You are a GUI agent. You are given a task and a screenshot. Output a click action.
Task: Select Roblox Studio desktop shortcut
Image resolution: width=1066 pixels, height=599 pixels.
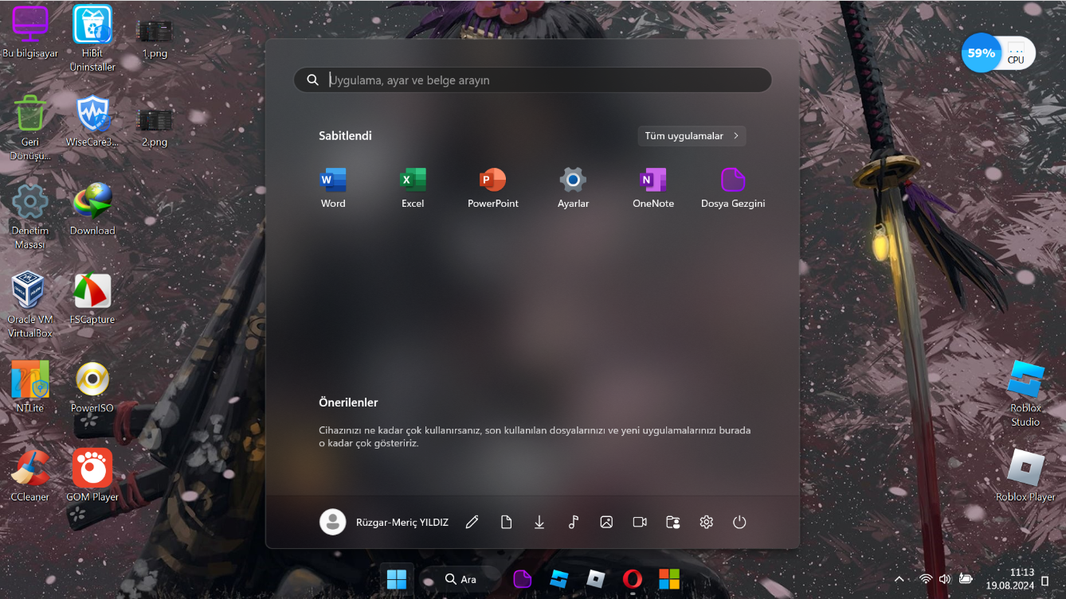(x=1025, y=393)
